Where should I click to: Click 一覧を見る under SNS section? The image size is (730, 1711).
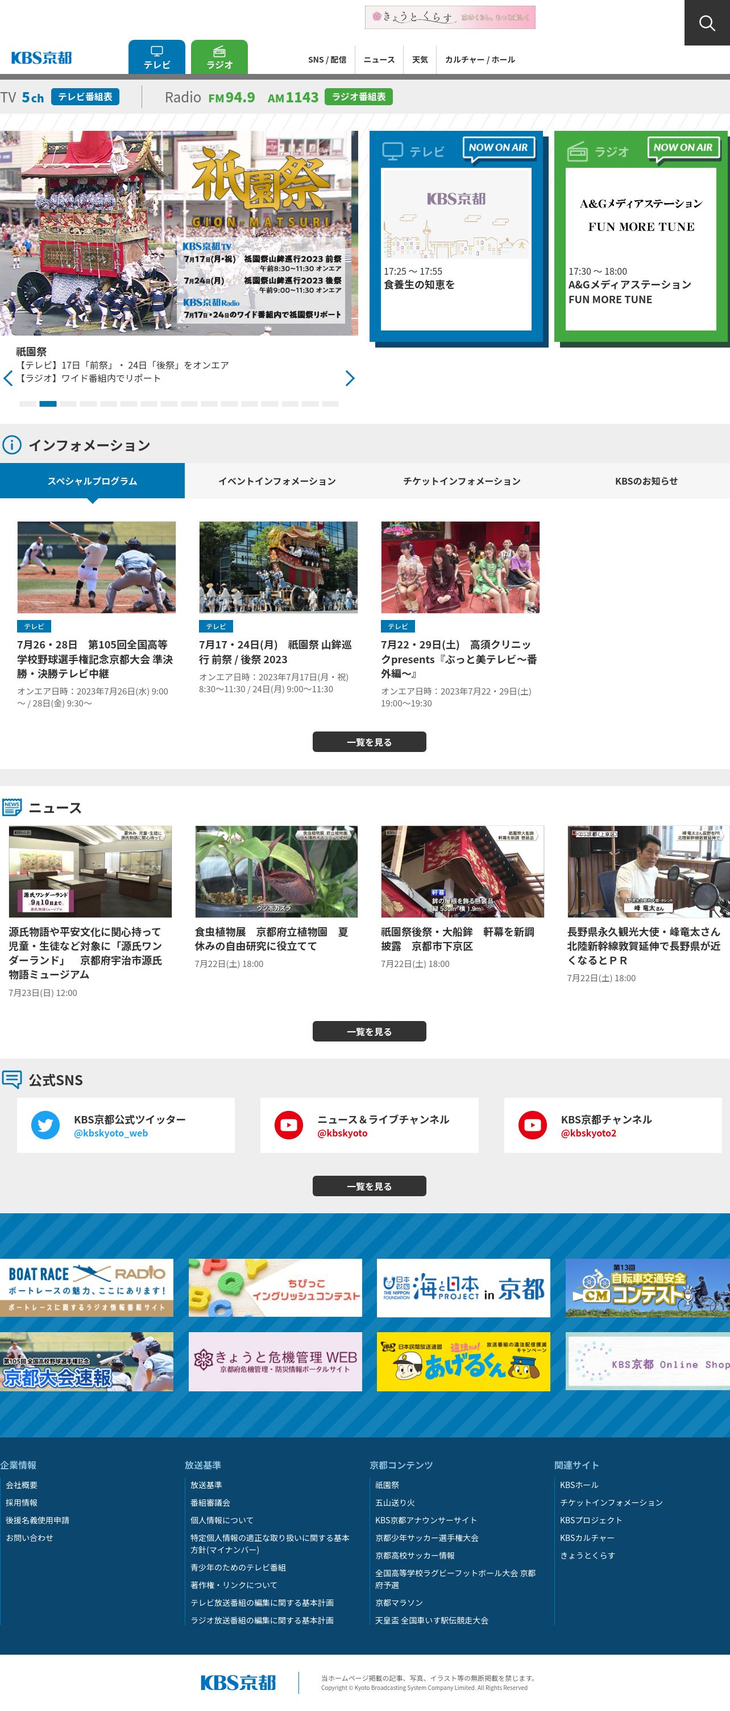point(369,1187)
